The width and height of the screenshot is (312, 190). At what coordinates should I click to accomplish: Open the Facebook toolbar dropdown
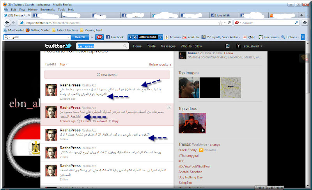click(x=115, y=37)
